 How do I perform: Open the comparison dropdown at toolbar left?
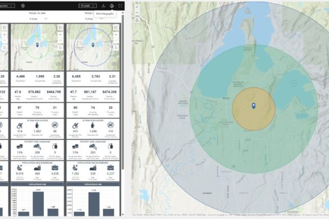[7, 6]
